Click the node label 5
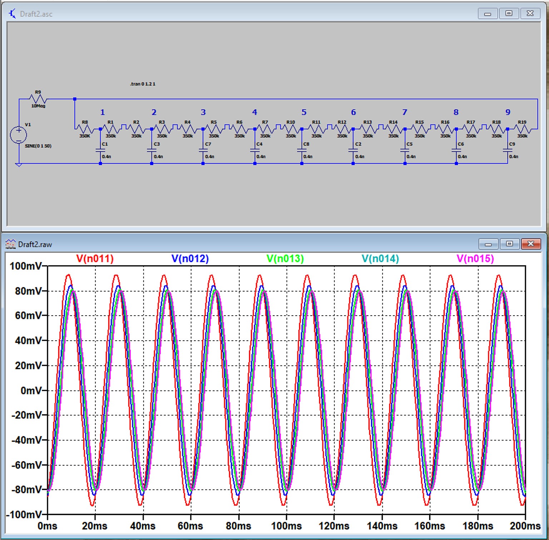 click(304, 112)
